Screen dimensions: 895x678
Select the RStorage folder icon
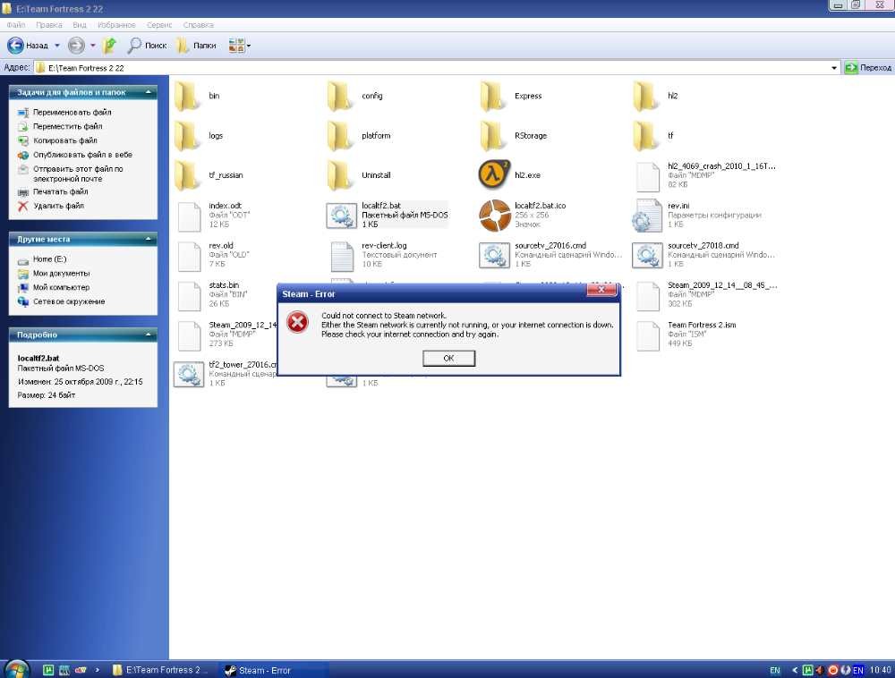pyautogui.click(x=492, y=136)
